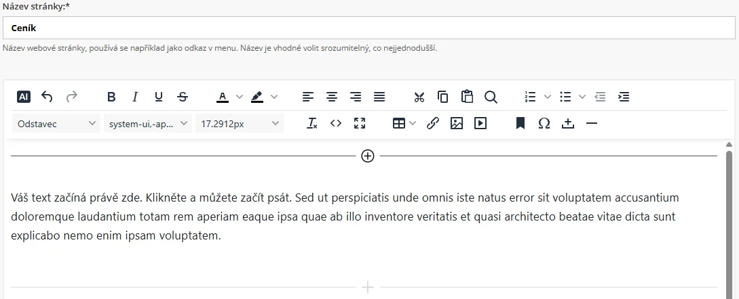Toggle italic formatting
The width and height of the screenshot is (739, 299).
pos(135,97)
